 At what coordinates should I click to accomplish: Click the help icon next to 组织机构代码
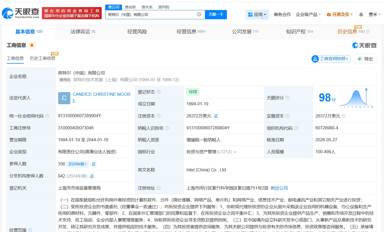pos(296,128)
